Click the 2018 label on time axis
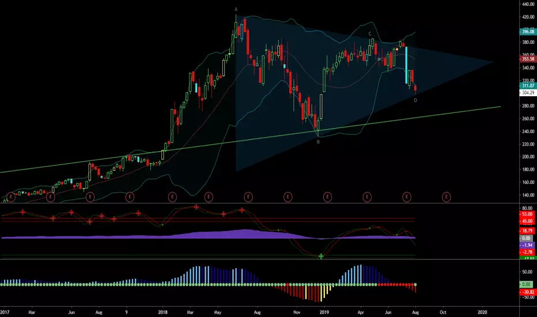The height and width of the screenshot is (317, 537). pyautogui.click(x=162, y=312)
